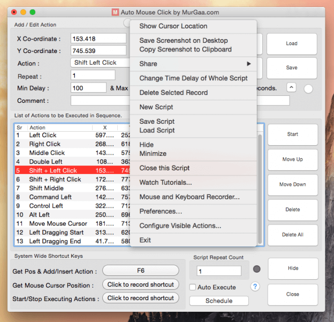Click the Sr column header
The width and height of the screenshot is (334, 322).
(x=21, y=128)
